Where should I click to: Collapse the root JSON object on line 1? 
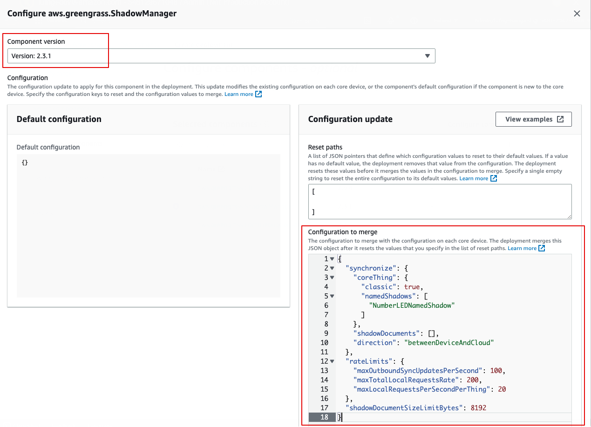332,258
